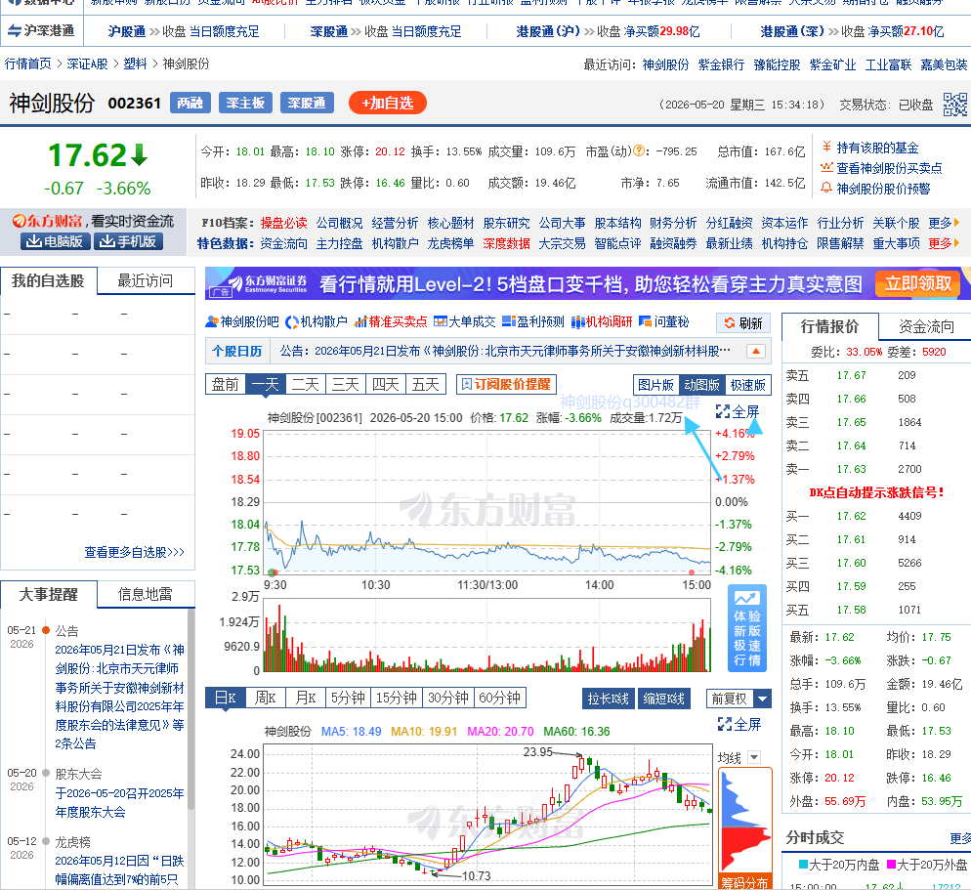Click 拉长K线 button

[x=609, y=699]
